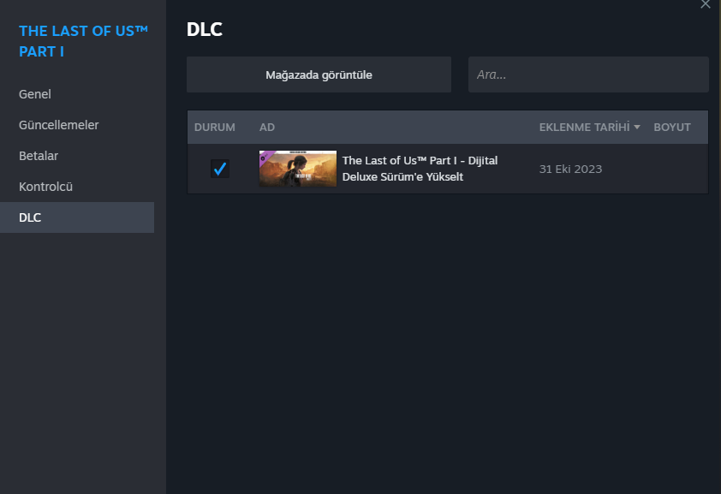Select the Dijital Deluxe Sürüm'e Yükselt name
This screenshot has width=721, height=494.
tap(420, 169)
